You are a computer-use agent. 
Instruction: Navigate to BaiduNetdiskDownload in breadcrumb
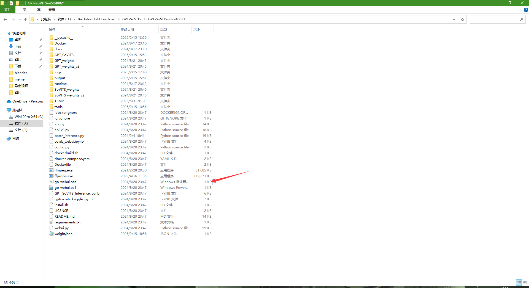click(x=96, y=19)
